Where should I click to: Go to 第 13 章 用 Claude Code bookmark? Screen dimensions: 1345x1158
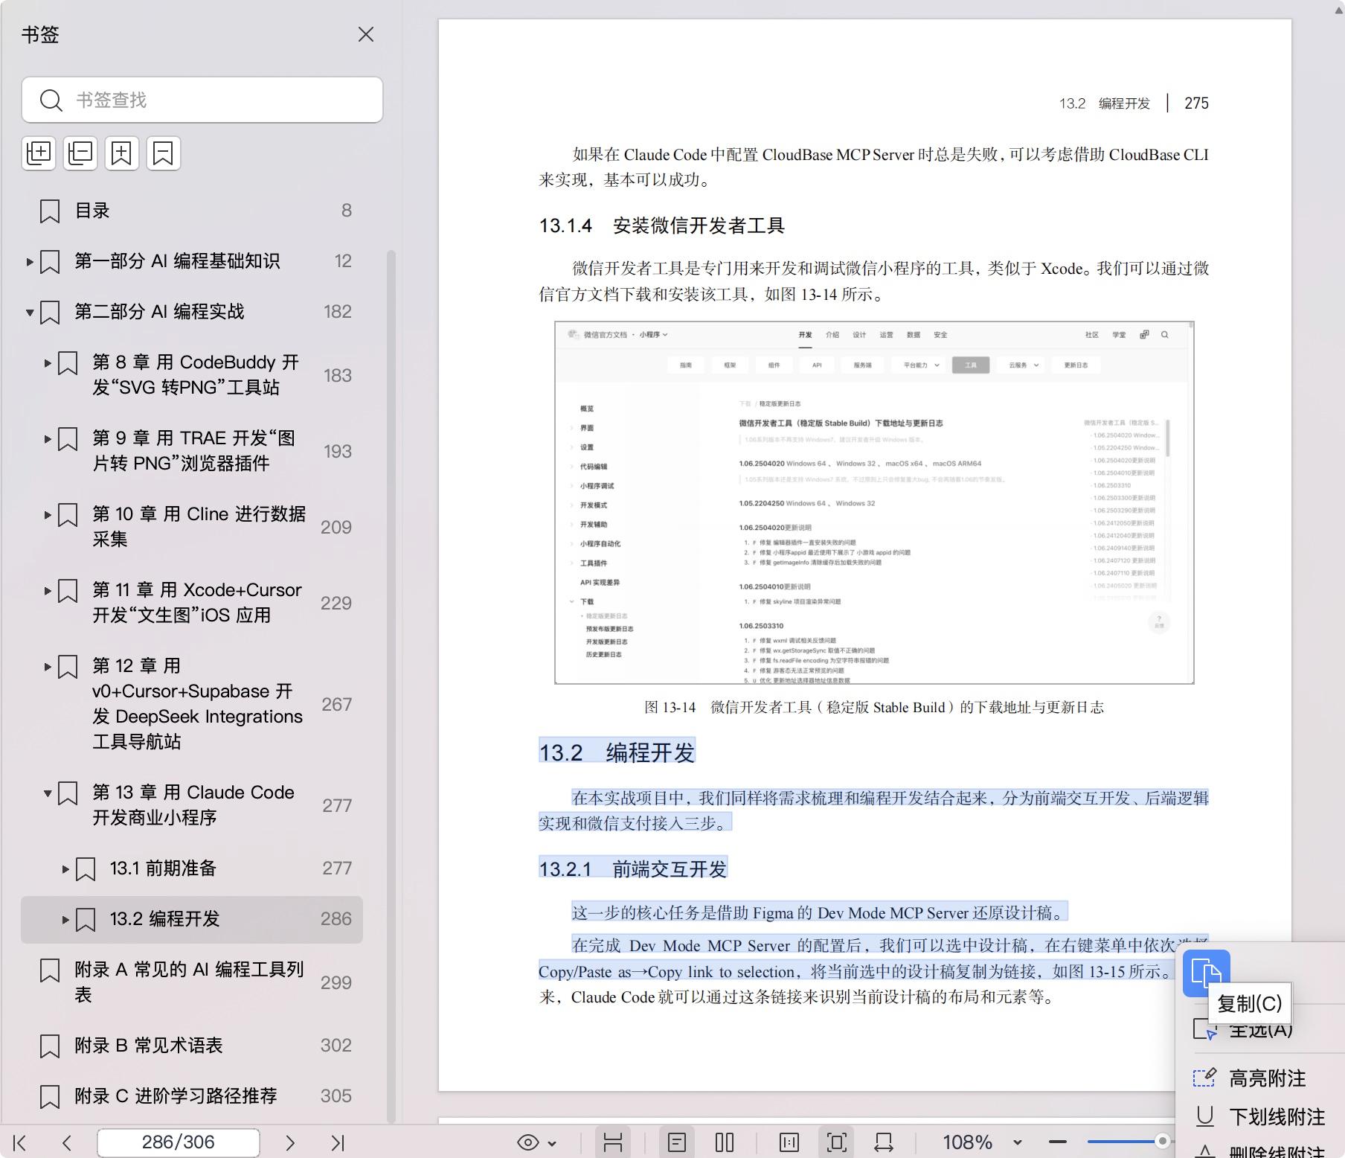[x=193, y=804]
